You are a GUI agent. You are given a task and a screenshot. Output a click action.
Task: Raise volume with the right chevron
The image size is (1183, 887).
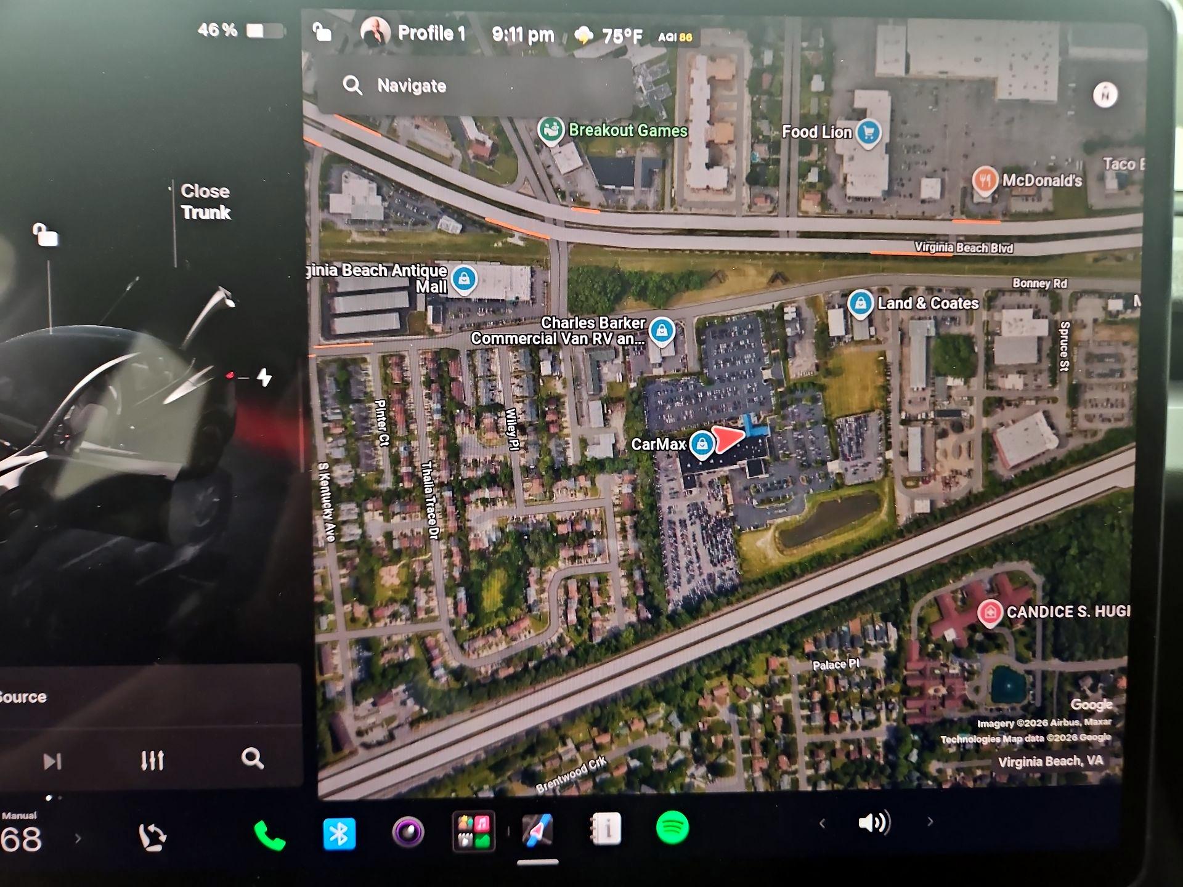(930, 821)
